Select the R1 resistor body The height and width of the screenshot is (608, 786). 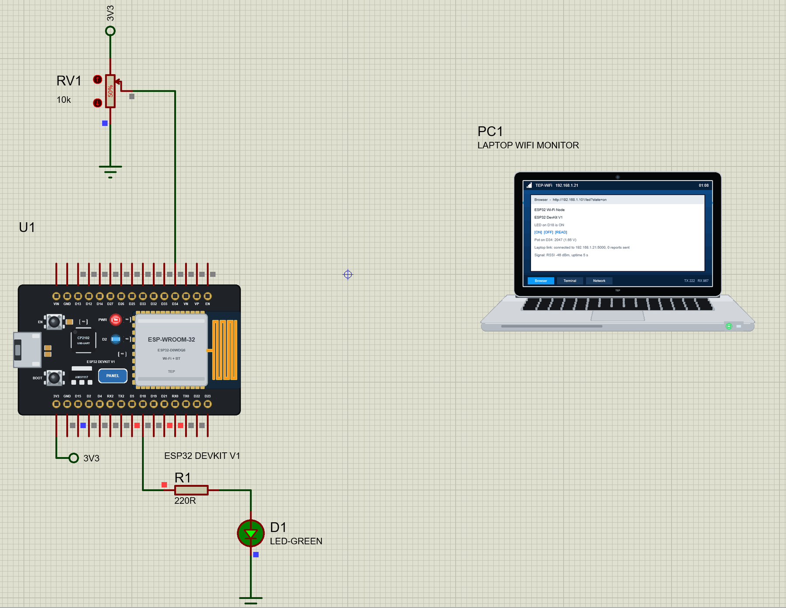191,490
